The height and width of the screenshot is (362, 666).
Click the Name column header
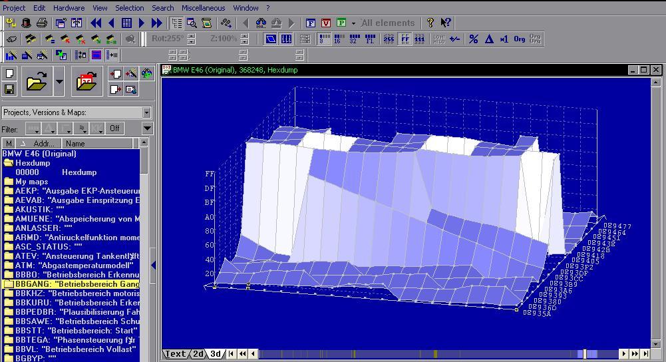75,143
